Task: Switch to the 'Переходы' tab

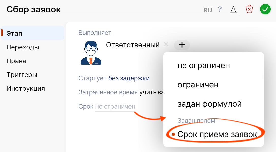Action: [x=23, y=47]
